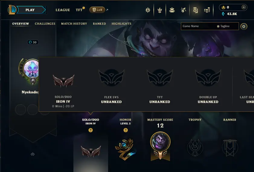This screenshot has width=254, height=172.
Task: Open the Loot hammer icon
Action: (x=183, y=10)
